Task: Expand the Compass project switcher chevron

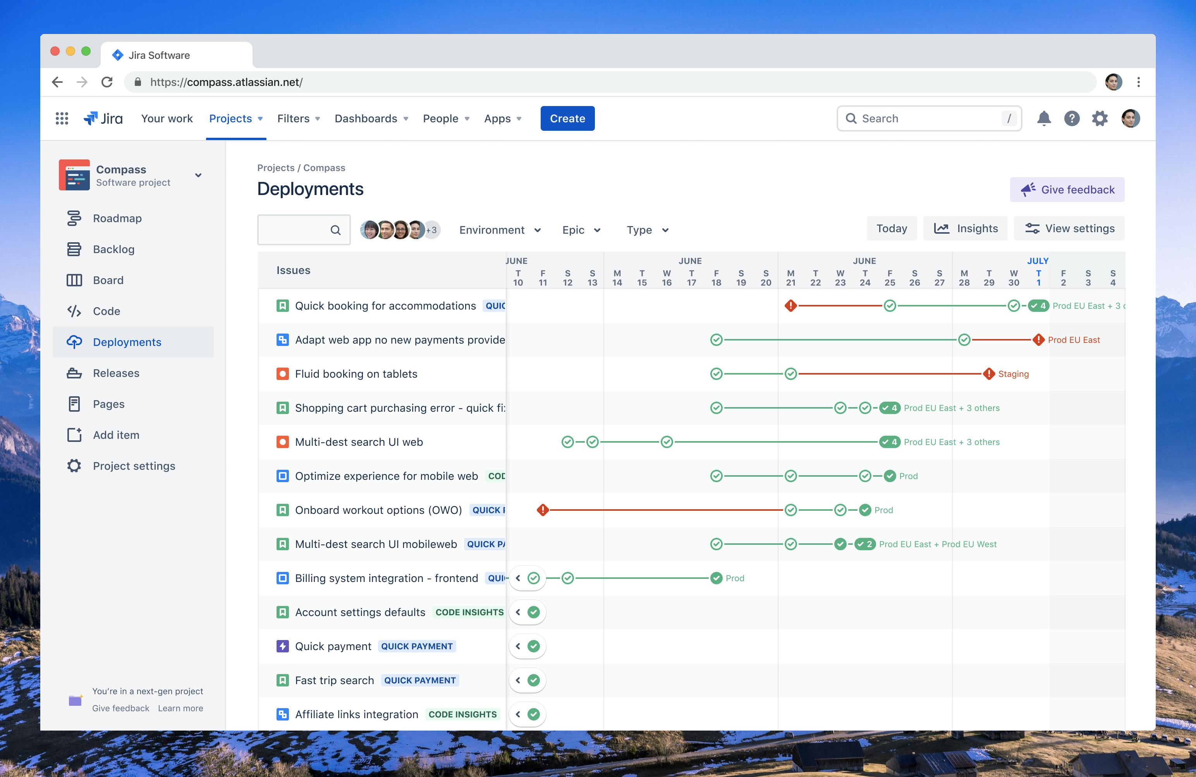Action: pos(199,175)
